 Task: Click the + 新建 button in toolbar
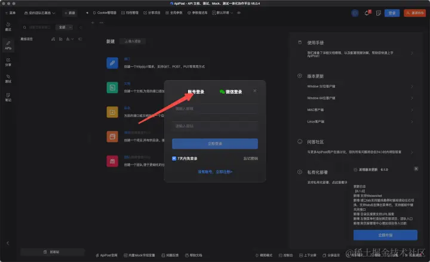70,13
